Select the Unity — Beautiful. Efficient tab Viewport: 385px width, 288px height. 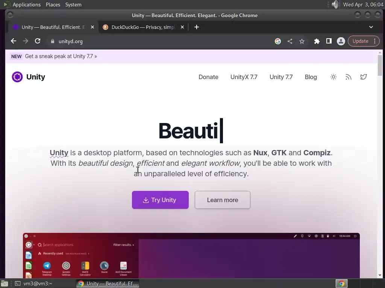pyautogui.click(x=53, y=27)
